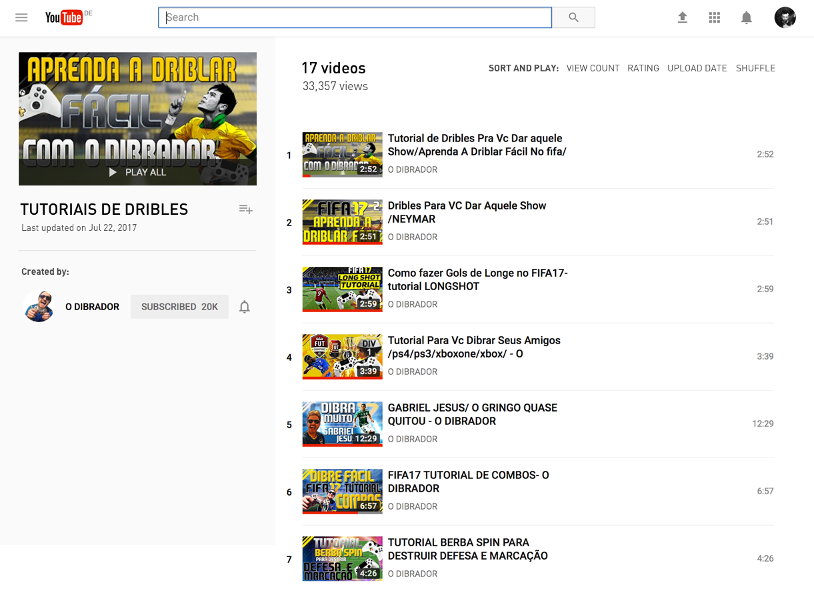This screenshot has height=589, width=814.
Task: Sort playlist by VIEW COUNT
Action: pos(593,68)
